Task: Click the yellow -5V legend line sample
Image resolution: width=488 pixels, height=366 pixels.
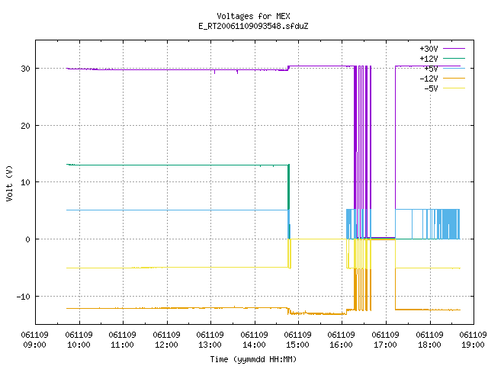Action: click(454, 88)
